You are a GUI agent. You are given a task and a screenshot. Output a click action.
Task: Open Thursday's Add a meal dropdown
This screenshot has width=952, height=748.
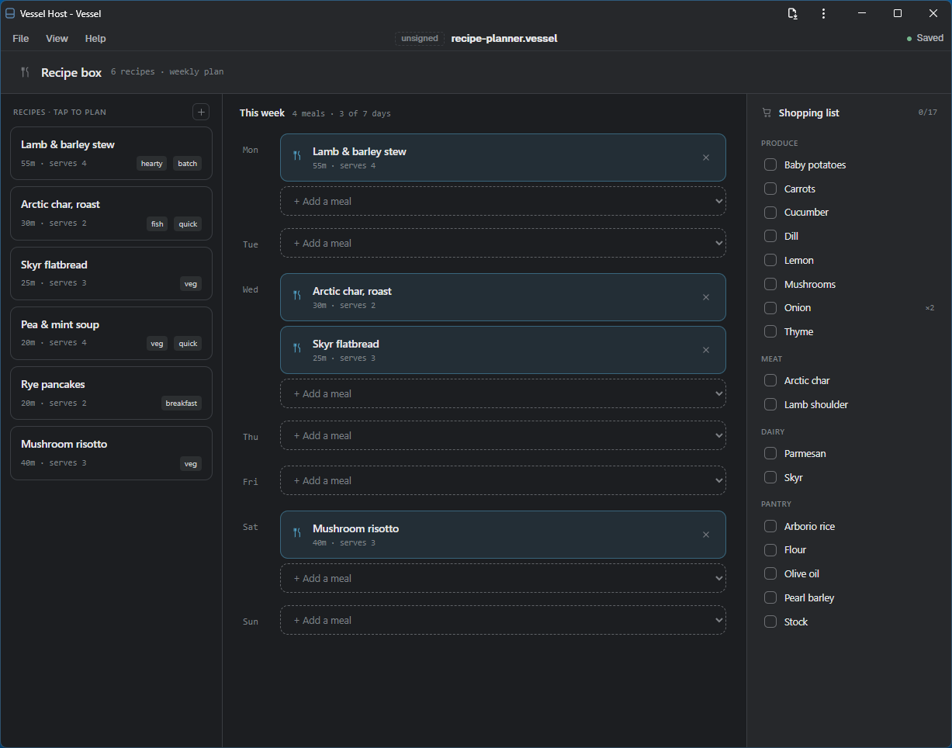coord(503,435)
